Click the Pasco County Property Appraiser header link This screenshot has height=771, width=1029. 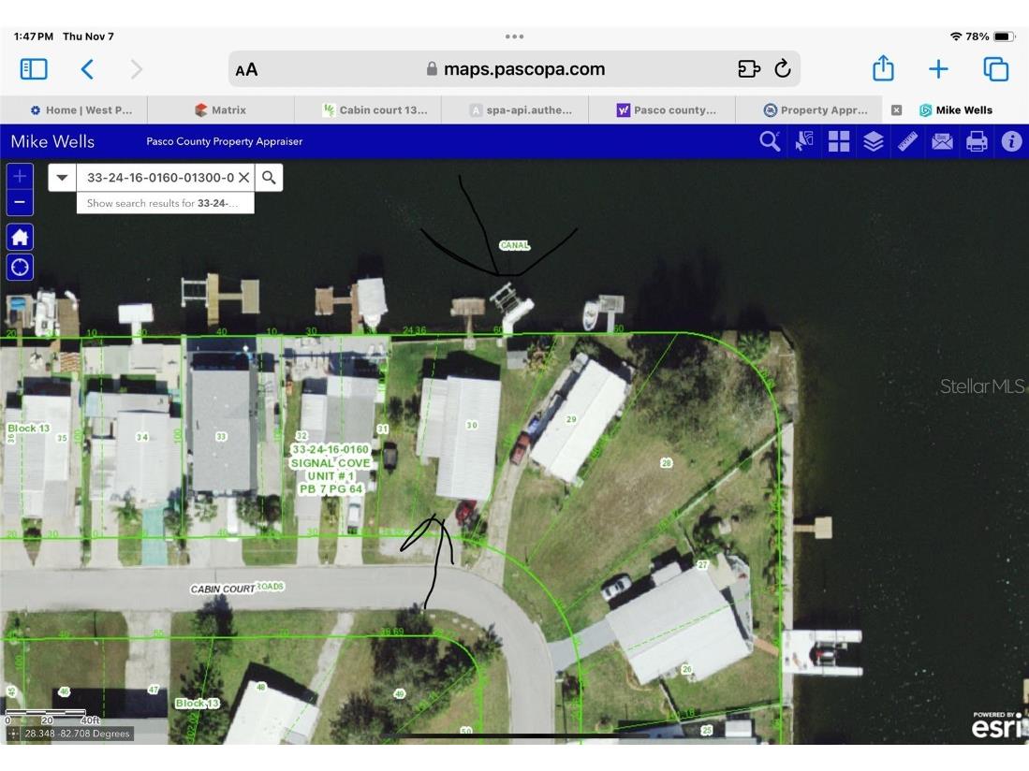coord(224,141)
